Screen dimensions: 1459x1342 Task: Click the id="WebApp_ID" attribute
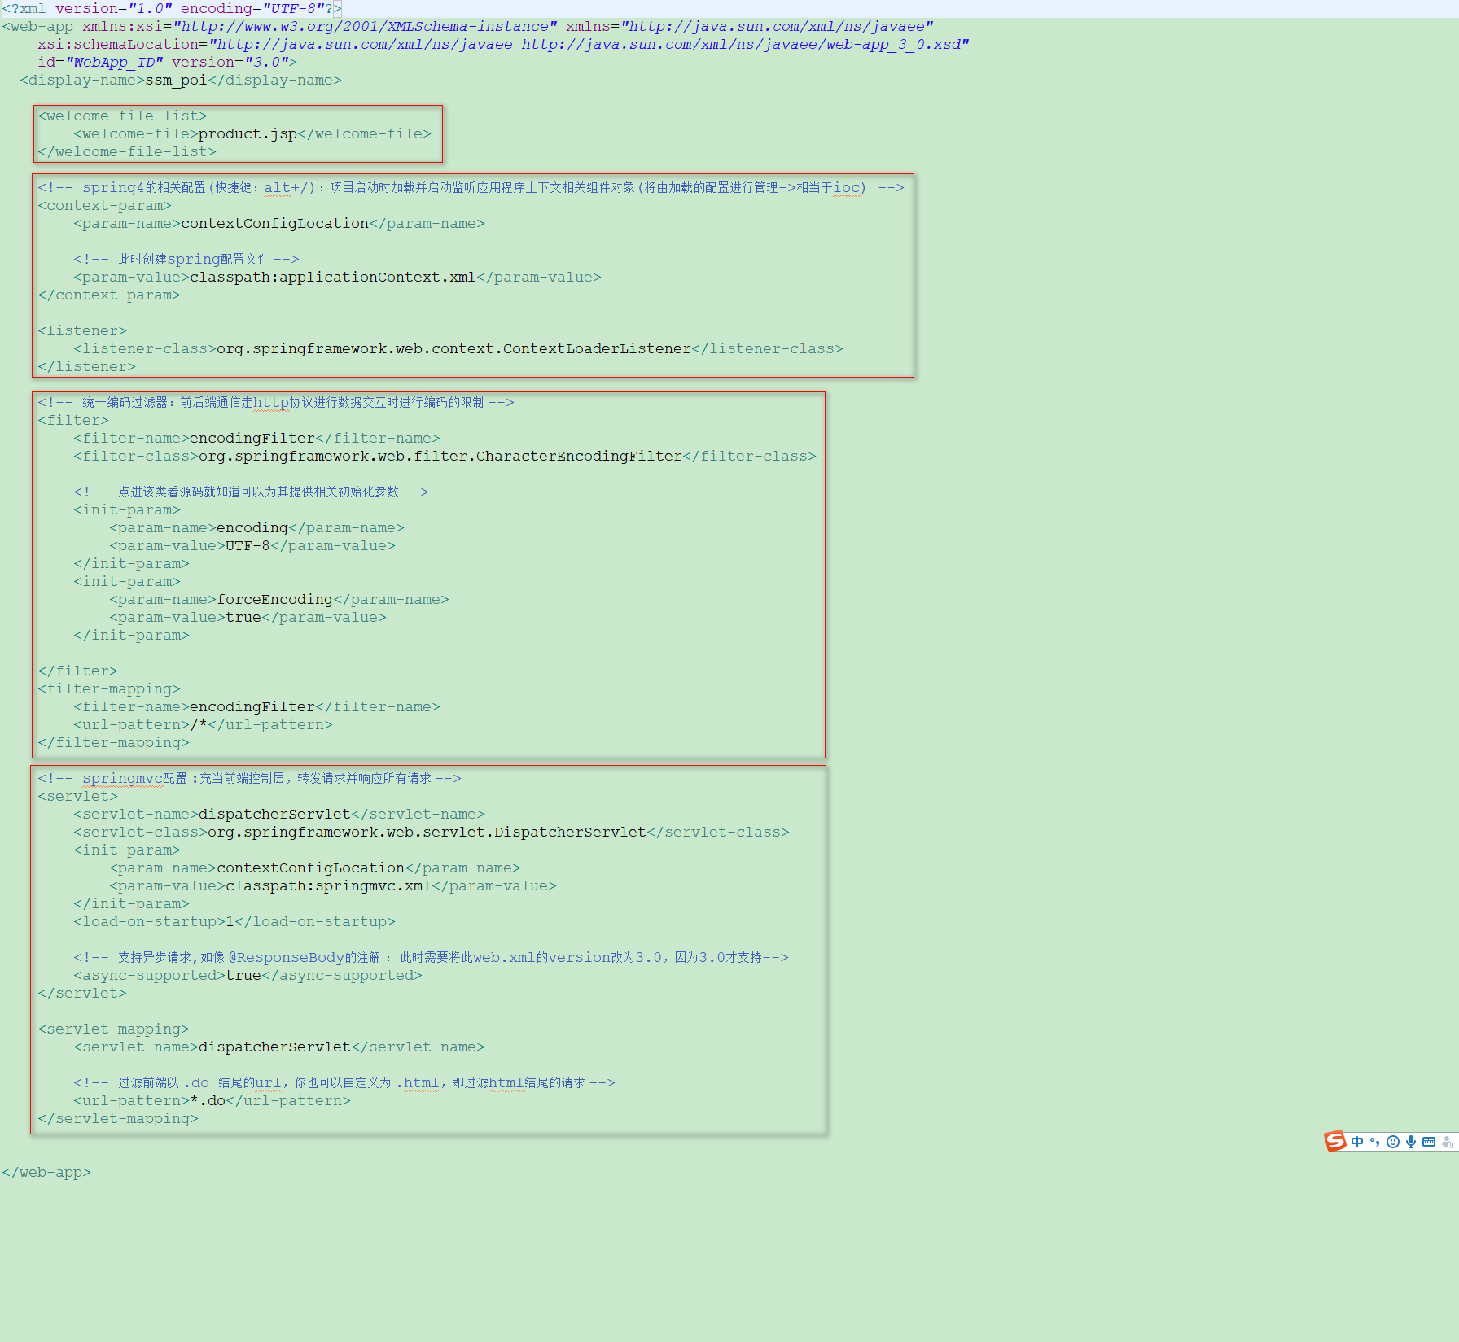coord(100,63)
